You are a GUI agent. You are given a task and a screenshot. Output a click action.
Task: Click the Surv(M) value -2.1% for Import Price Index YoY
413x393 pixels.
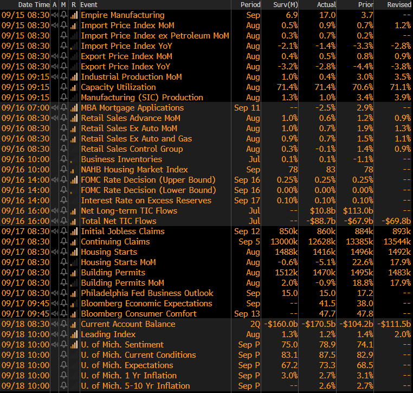288,46
